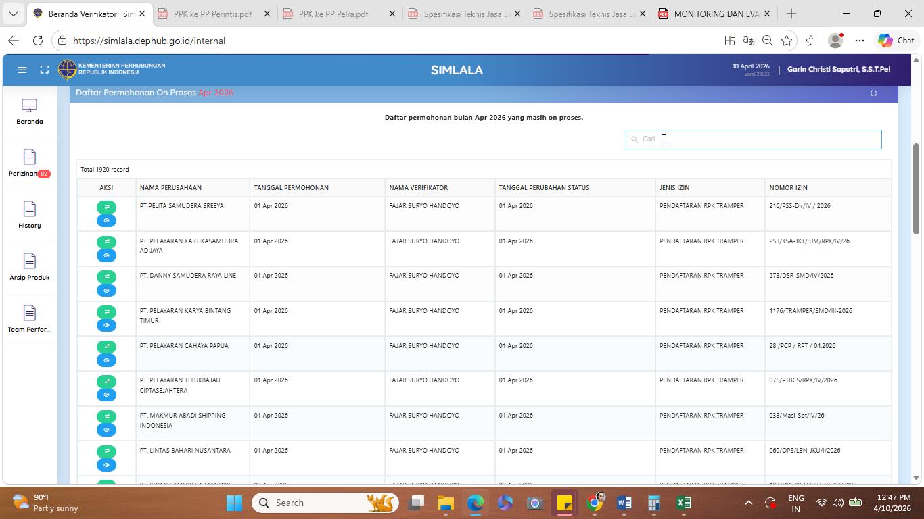View eye button for PELAYARAN KARTIKASAMUDRA ADIJAYA
Image resolution: width=924 pixels, height=519 pixels.
[x=106, y=255]
